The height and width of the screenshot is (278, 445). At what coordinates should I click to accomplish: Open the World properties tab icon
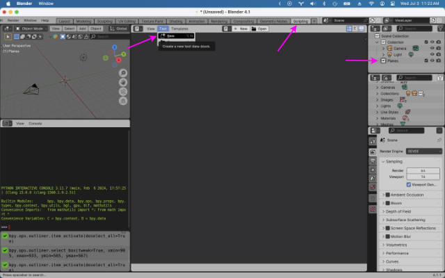pyautogui.click(x=373, y=187)
